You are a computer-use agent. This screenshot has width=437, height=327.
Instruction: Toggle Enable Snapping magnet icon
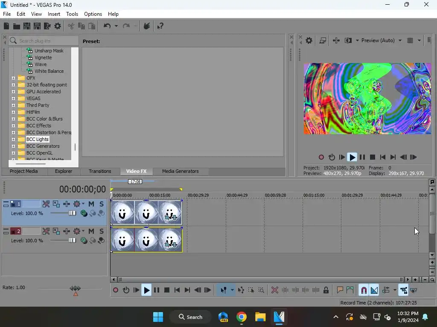[x=364, y=290]
